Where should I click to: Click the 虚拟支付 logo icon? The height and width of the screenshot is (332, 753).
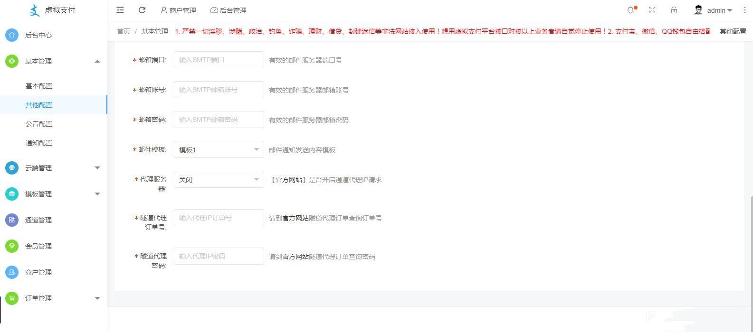(34, 10)
